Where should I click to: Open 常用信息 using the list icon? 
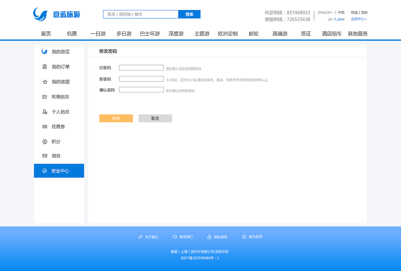44,96
